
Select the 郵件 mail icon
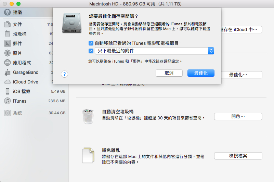click(7, 43)
